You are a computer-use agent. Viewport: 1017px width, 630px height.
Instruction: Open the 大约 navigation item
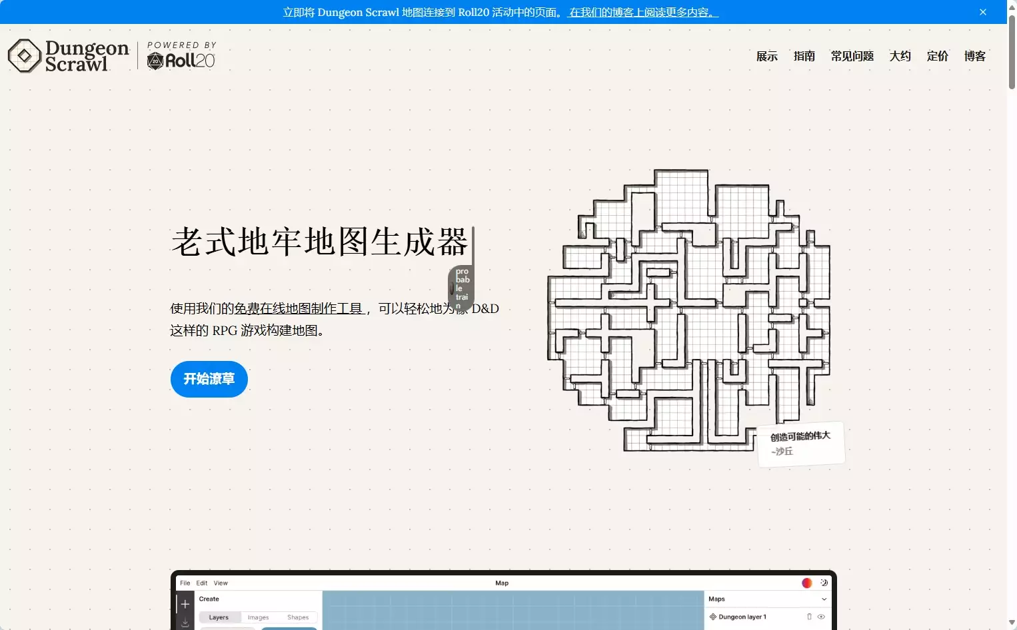point(900,56)
